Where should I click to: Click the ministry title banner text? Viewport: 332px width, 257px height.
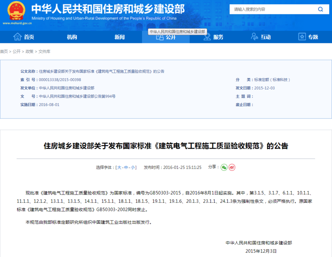click(x=108, y=9)
